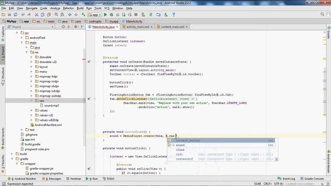Open the Refactor menu

(68, 8)
